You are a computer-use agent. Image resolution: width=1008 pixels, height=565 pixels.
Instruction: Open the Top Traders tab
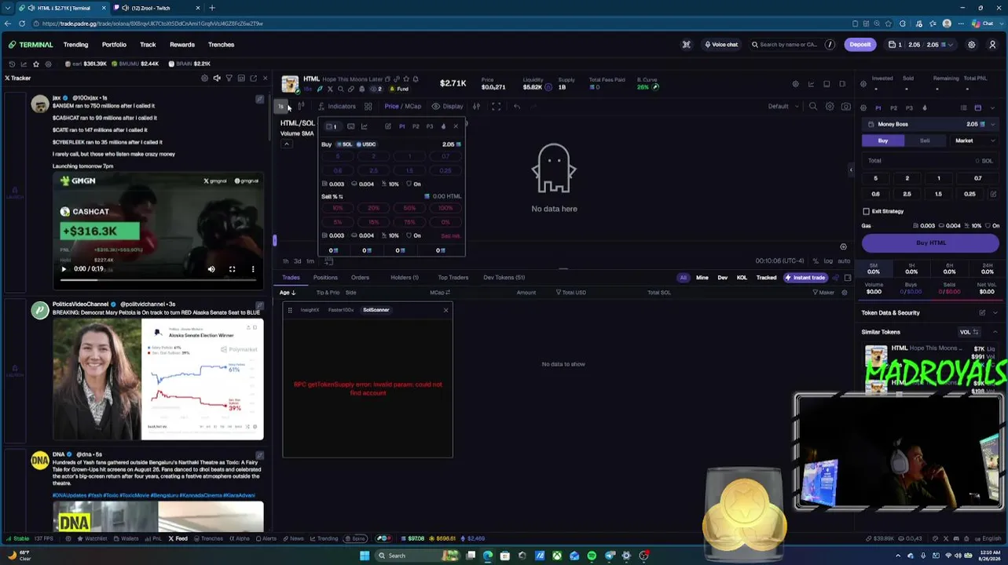453,277
